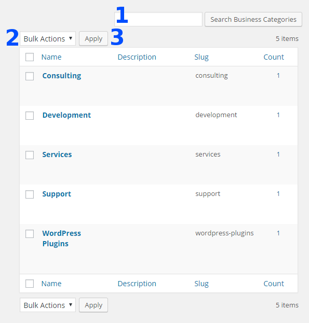Click the top Apply button
Screen dimensions: 309x323
pyautogui.click(x=93, y=38)
